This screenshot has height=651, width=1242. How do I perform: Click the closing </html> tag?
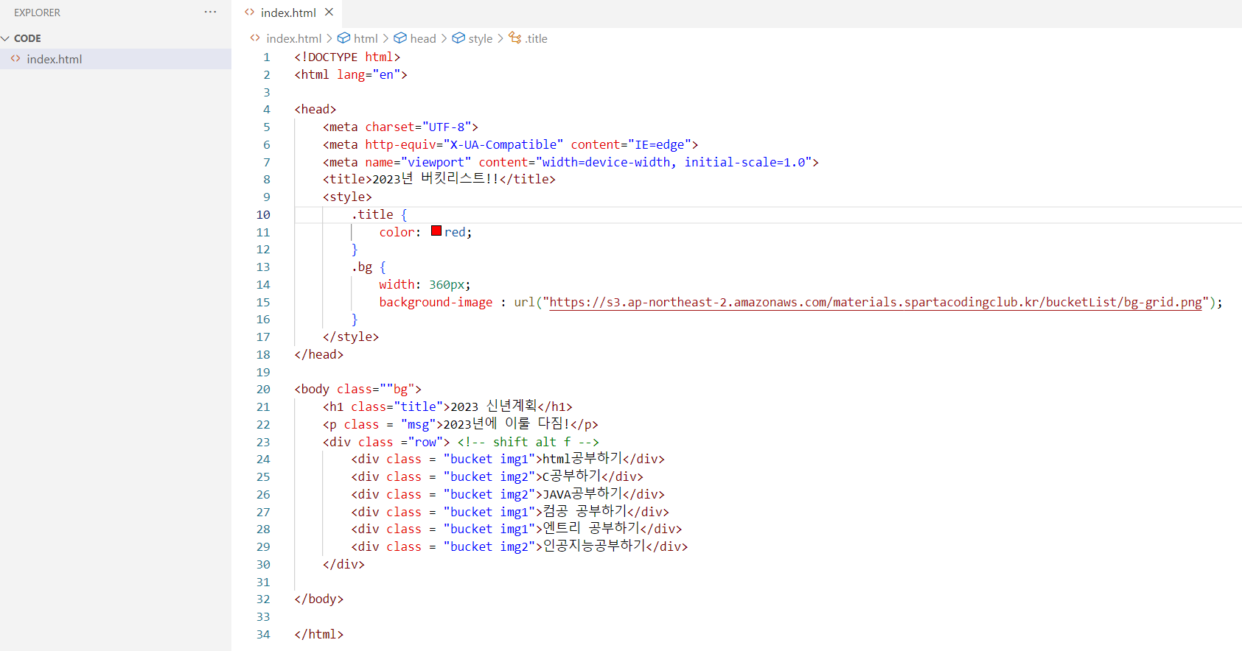coord(319,634)
